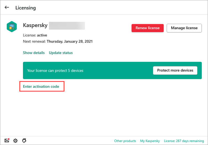This screenshot has width=208, height=145.
Task: Click License: 287 days remaining link
Action: point(184,141)
